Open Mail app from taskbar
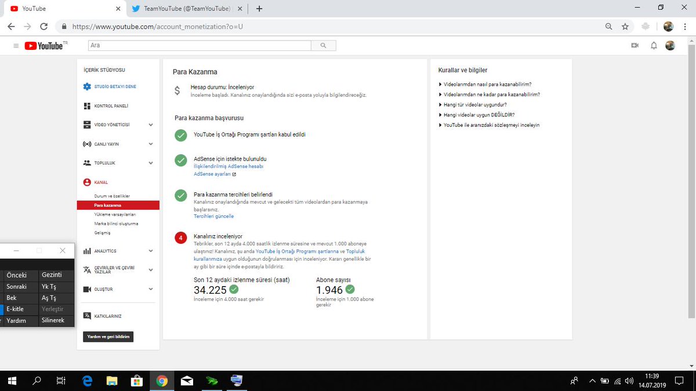The image size is (696, 391). (x=187, y=381)
